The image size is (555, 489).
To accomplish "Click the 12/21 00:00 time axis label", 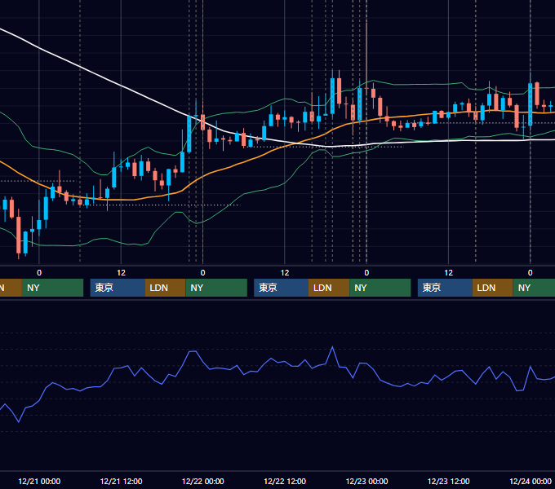I will point(39,481).
